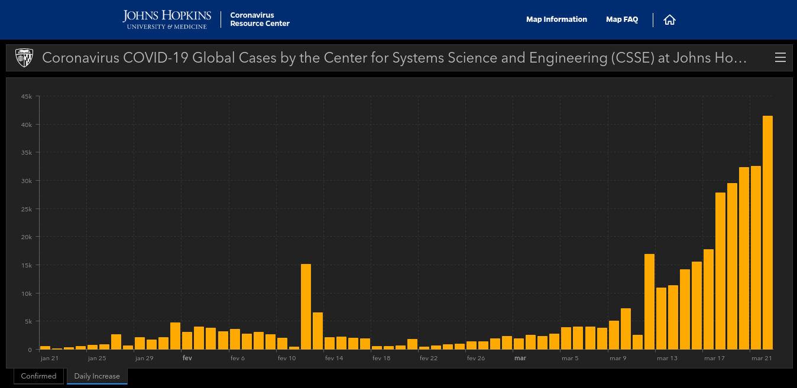The image size is (797, 388).
Task: Select the mid-March bar reaching about 17k
Action: [649, 301]
